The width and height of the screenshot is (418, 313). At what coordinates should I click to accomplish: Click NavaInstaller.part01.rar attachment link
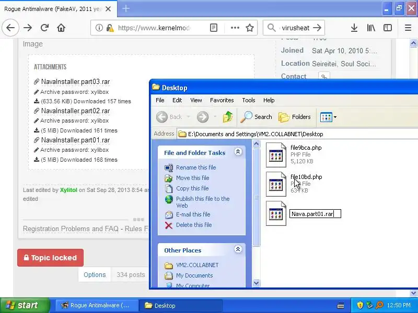point(75,140)
